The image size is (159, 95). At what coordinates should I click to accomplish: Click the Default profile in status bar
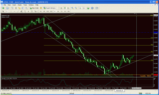[72, 93]
